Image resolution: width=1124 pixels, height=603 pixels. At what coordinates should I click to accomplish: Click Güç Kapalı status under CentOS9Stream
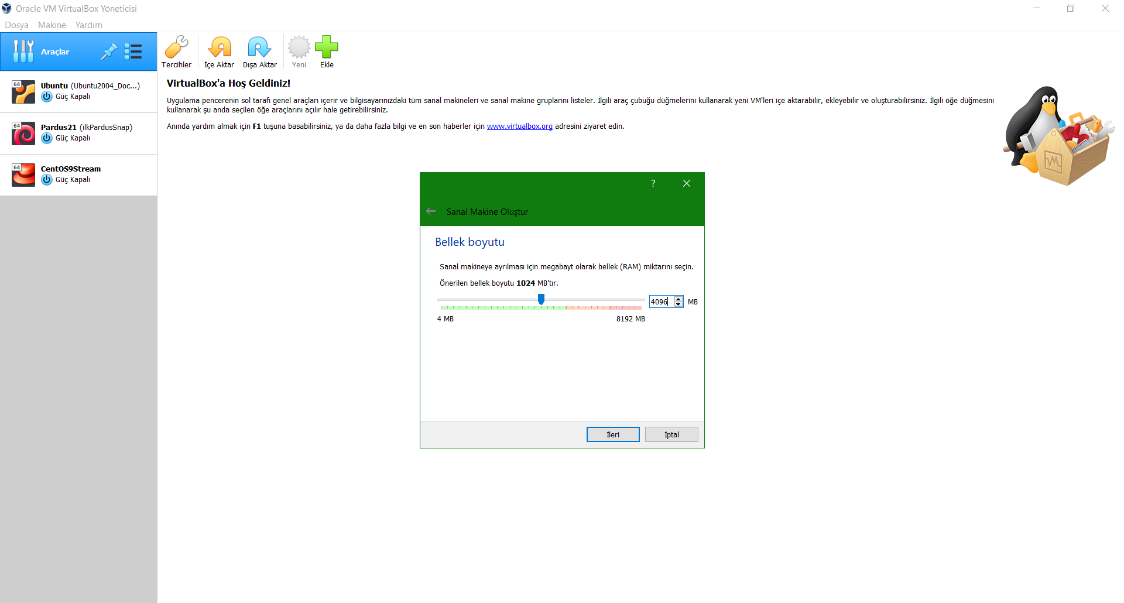click(x=73, y=180)
